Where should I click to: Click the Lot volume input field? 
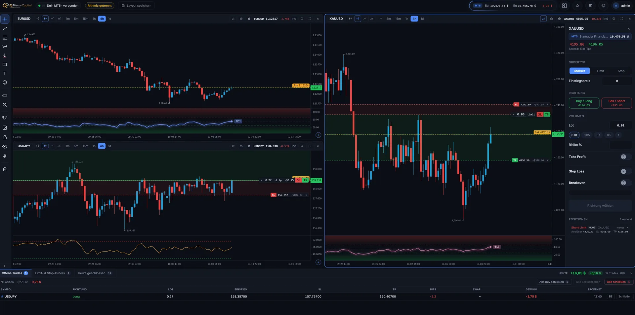620,125
